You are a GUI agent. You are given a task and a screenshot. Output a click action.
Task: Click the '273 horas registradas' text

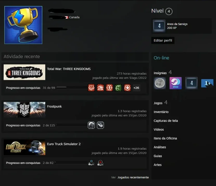132,74
